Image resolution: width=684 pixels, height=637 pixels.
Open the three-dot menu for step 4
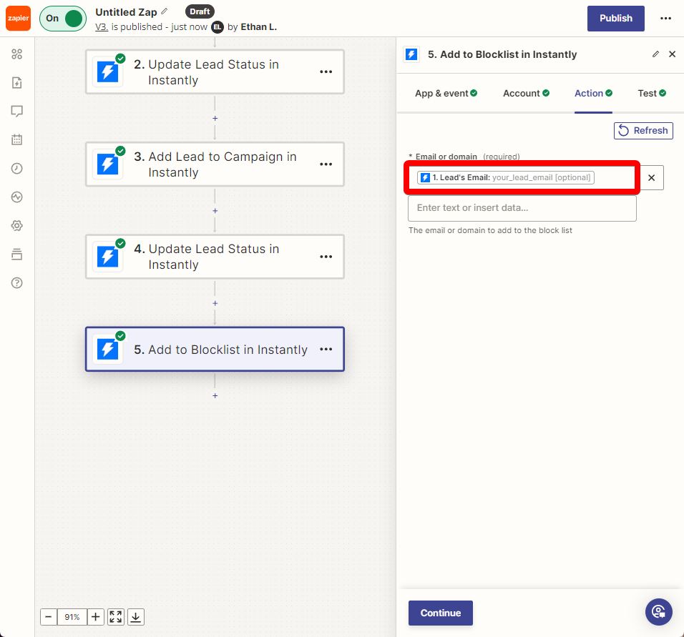[326, 257]
